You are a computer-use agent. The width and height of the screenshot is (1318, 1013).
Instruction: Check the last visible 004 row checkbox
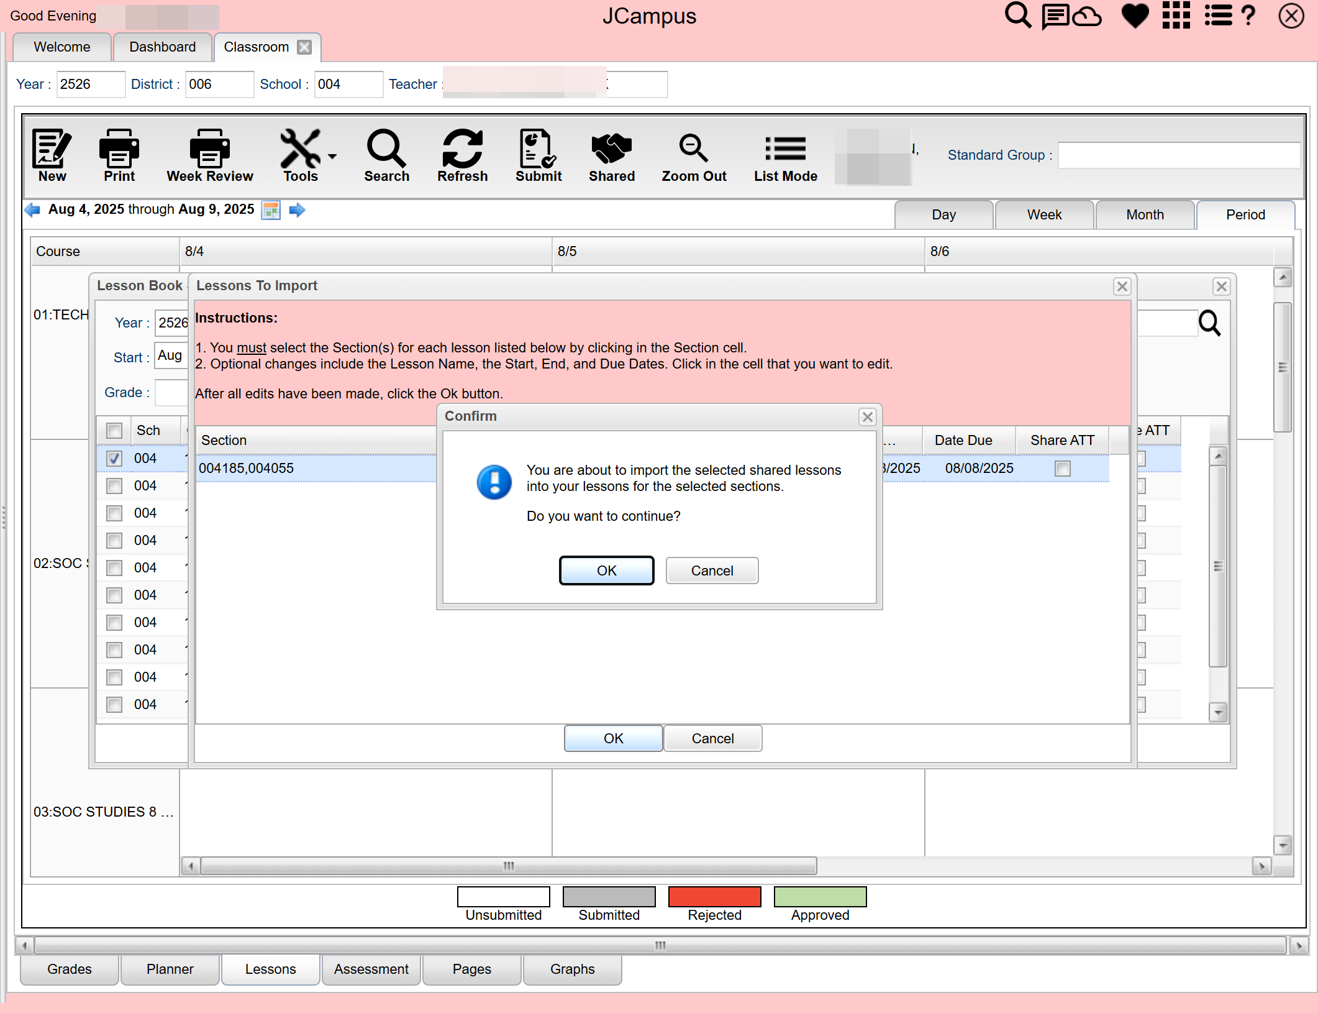[x=114, y=705]
